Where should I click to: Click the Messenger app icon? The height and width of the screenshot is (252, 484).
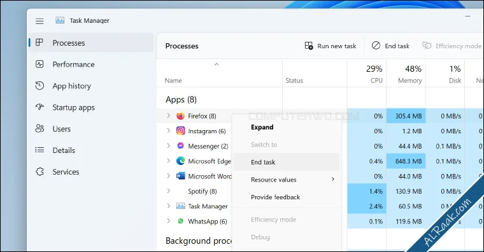pyautogui.click(x=181, y=146)
